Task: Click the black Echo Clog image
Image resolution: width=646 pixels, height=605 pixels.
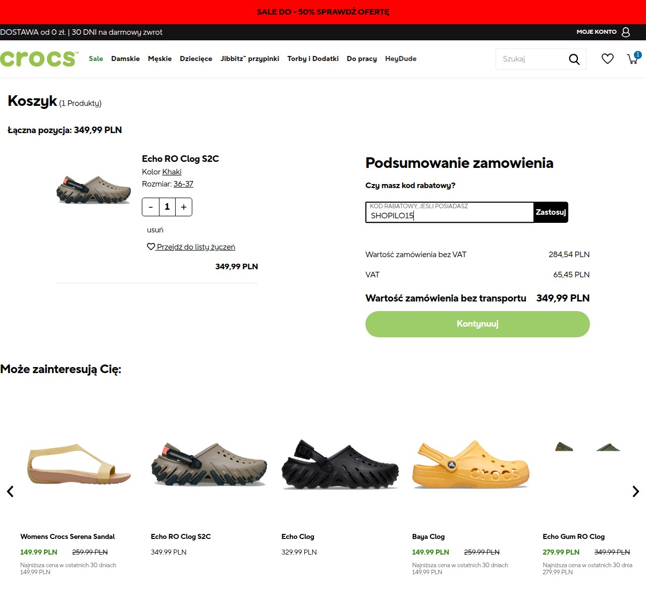Action: pos(340,464)
